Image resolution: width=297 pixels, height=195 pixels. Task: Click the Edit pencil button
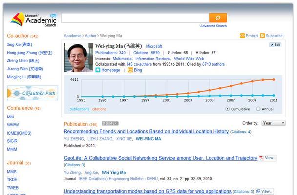pyautogui.click(x=276, y=45)
